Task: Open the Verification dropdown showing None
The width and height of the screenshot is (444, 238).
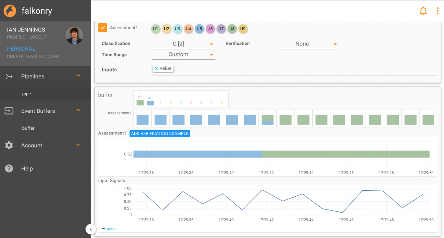Action: click(x=307, y=44)
